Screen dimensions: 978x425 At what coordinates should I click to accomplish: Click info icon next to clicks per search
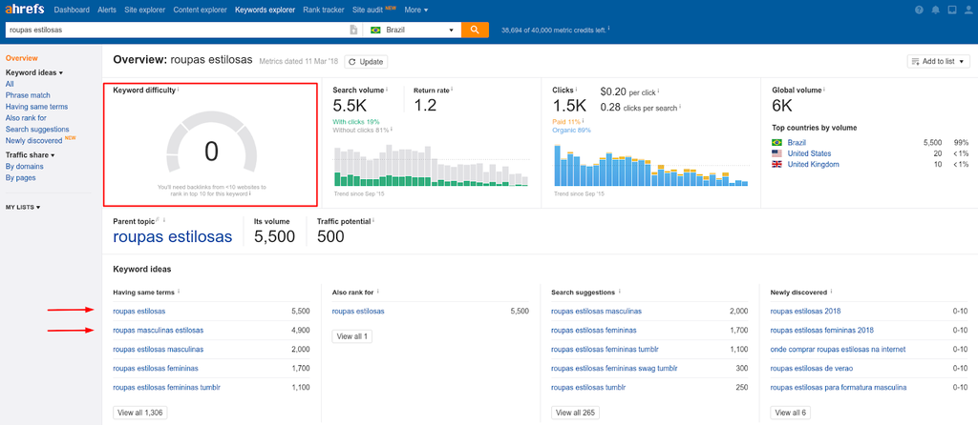tap(680, 107)
